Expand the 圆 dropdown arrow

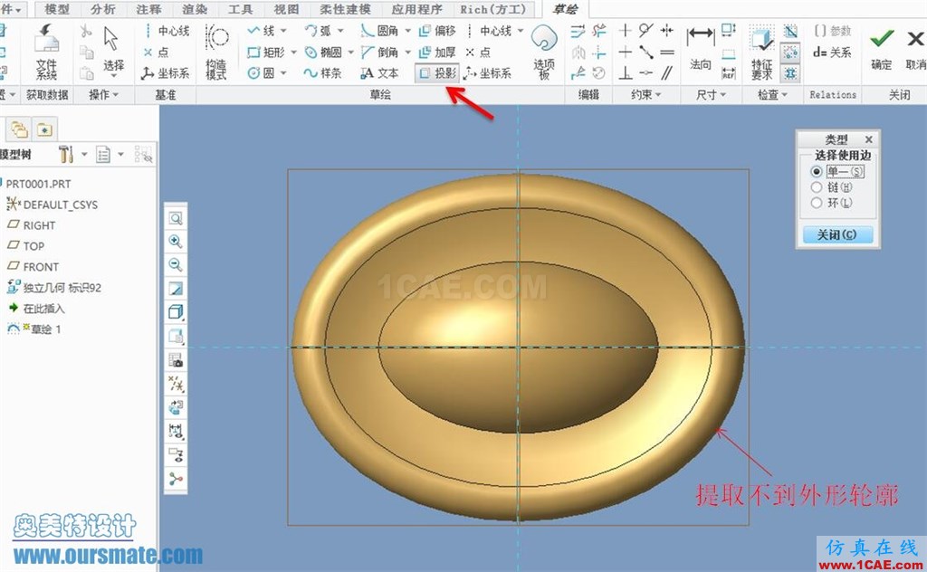(283, 73)
